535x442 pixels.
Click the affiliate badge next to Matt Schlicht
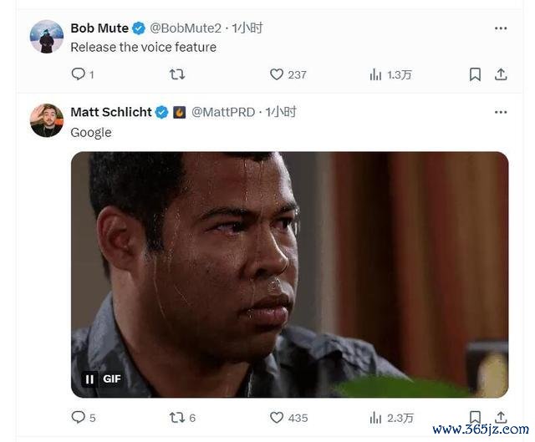[180, 112]
